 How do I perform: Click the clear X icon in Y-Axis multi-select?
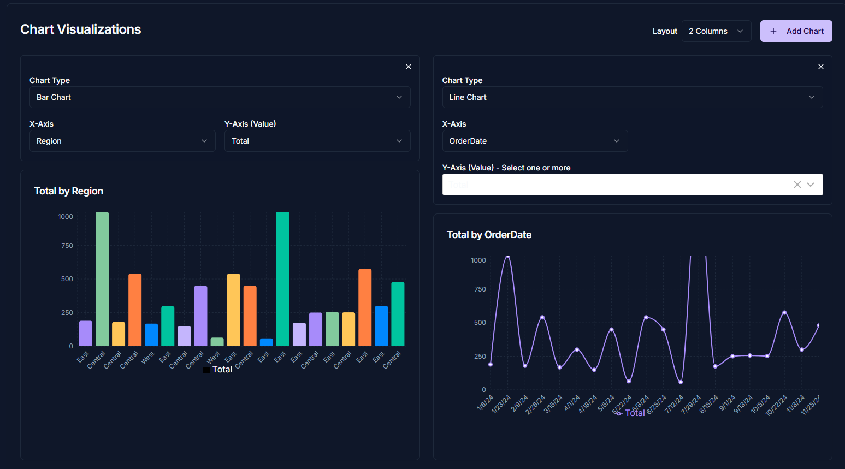point(797,185)
